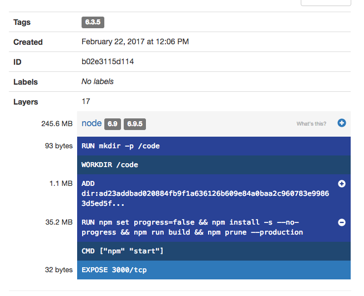
Task: Click the 93 bytes size value
Action: tap(59, 146)
